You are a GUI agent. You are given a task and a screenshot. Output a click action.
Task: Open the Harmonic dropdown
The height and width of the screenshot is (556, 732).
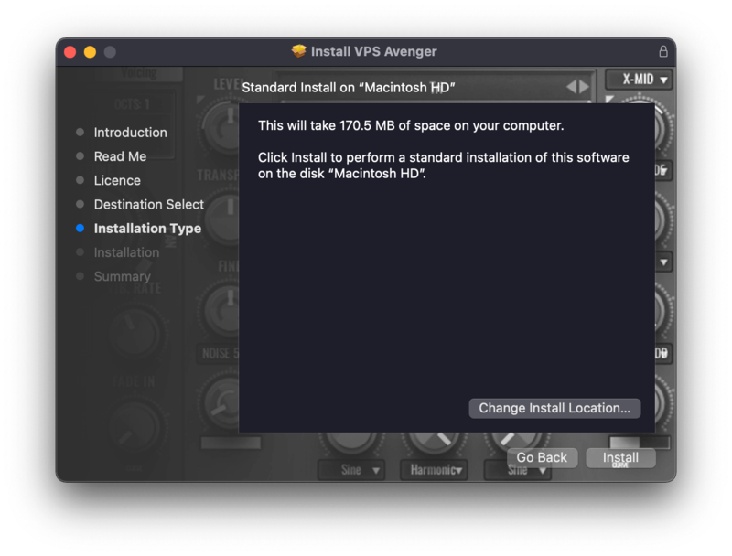pyautogui.click(x=434, y=470)
